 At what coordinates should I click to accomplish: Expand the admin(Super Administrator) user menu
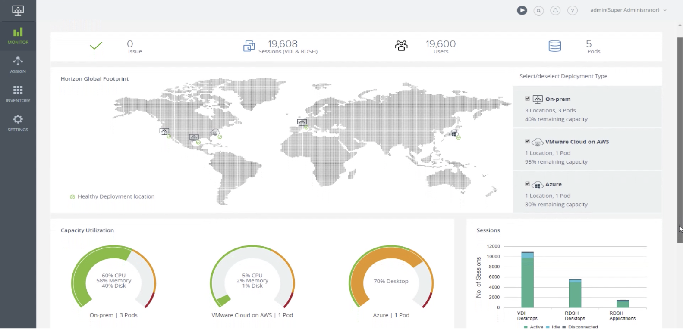tap(628, 10)
